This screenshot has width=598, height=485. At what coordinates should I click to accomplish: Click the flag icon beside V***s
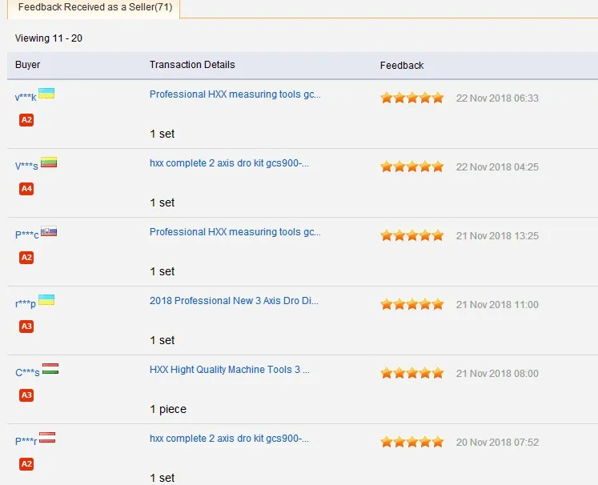[x=49, y=162]
